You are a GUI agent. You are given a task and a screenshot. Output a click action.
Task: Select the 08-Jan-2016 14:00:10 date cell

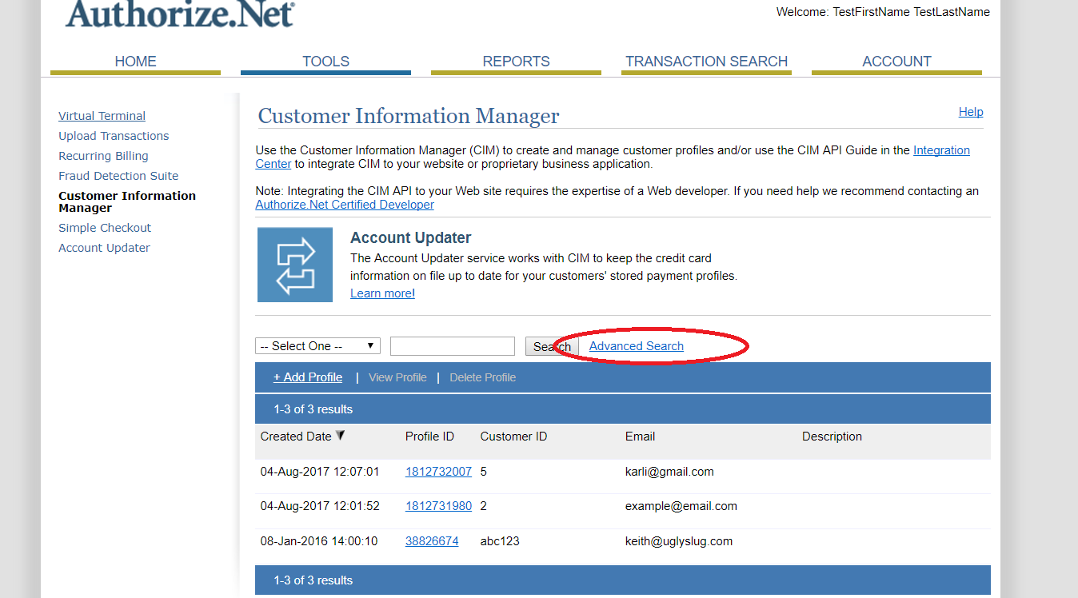(x=319, y=541)
